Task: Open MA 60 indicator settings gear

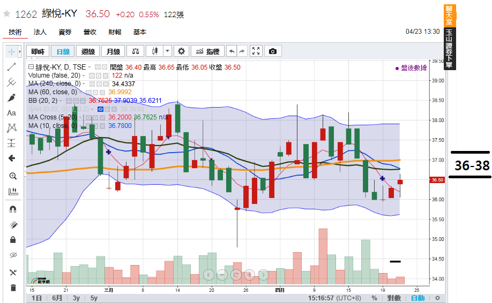Action: (96, 93)
